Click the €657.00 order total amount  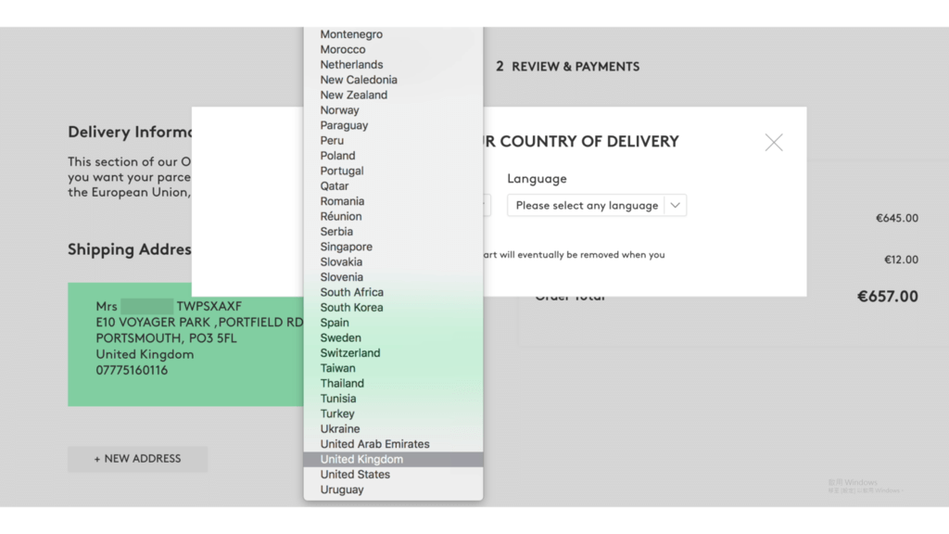[887, 296]
